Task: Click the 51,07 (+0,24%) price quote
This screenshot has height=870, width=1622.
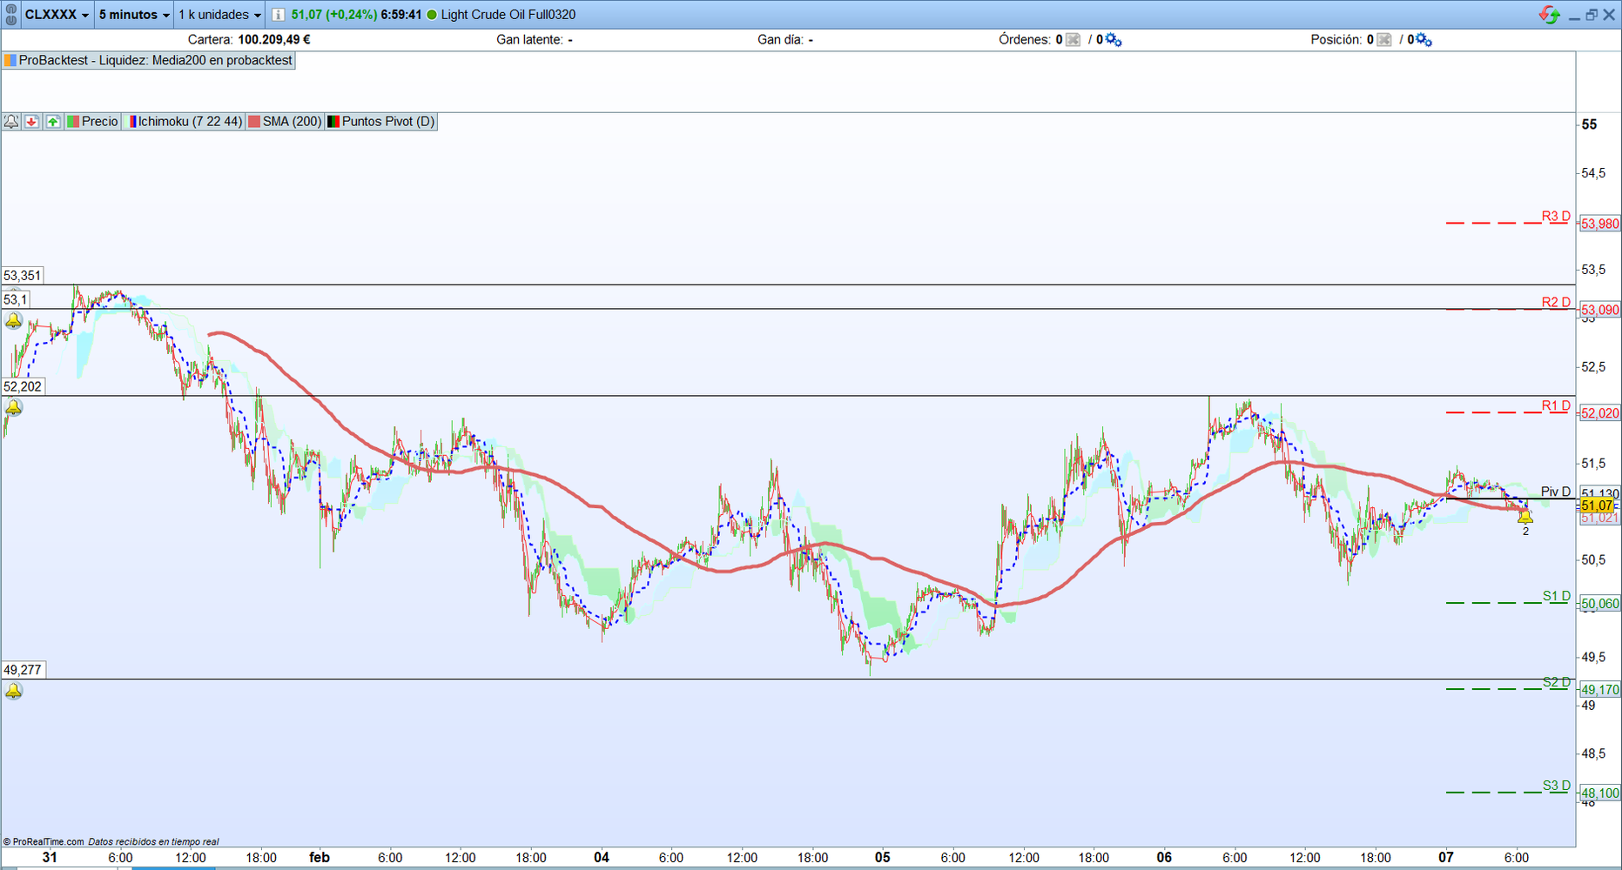Action: point(334,15)
